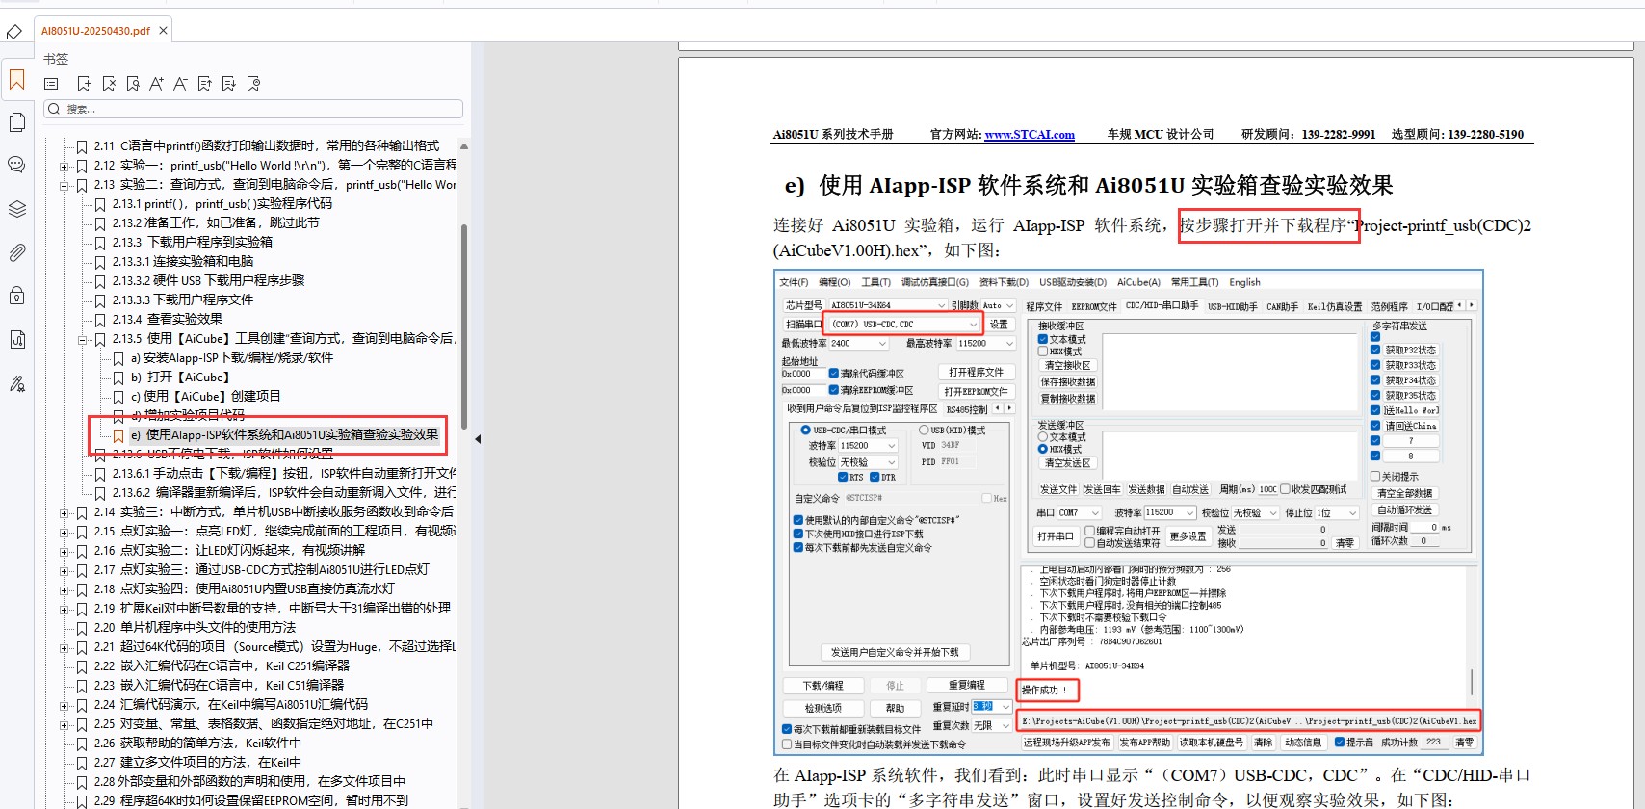This screenshot has height=809, width=1645.
Task: Expand bookmark 2.12 实验一
Action: (65, 166)
